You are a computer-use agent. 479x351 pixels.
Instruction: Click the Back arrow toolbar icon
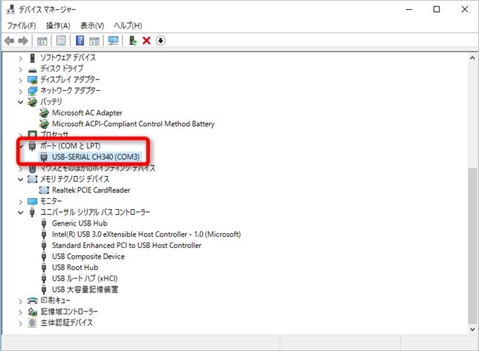(x=9, y=41)
